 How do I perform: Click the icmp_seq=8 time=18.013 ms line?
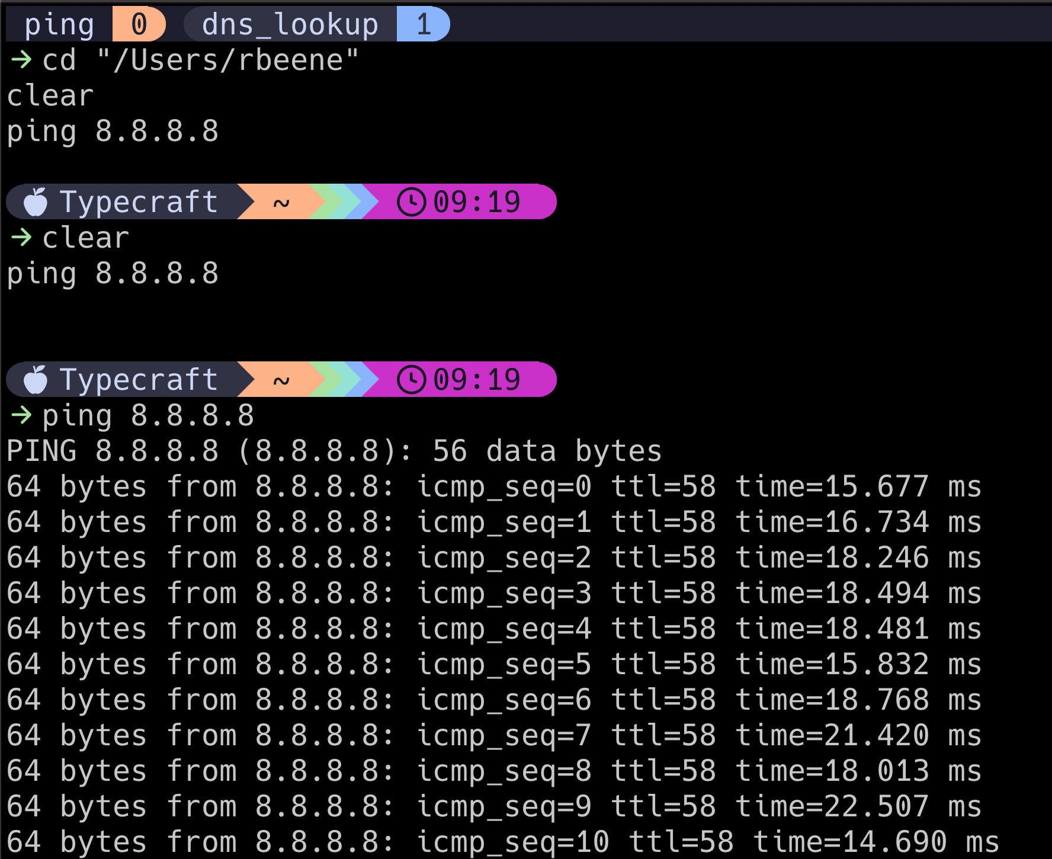[494, 771]
